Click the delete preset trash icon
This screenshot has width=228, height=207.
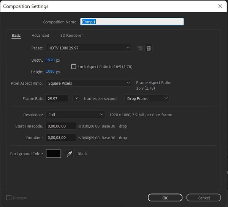click(149, 48)
